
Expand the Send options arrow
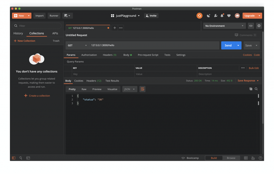point(238,45)
